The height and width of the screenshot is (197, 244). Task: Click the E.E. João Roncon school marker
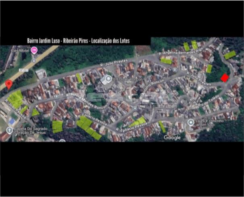click(108, 79)
